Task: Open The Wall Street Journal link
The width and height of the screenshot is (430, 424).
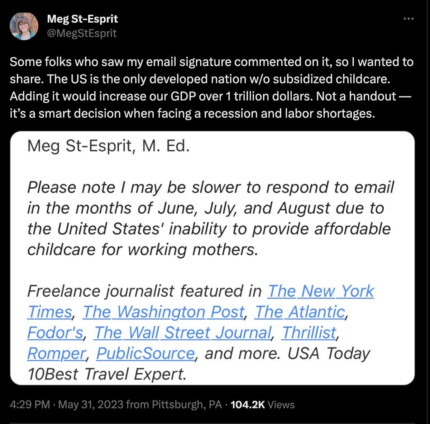Action: pos(183,333)
